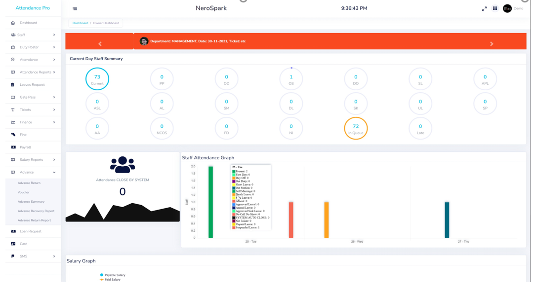Open the apps grid icon

point(495,8)
